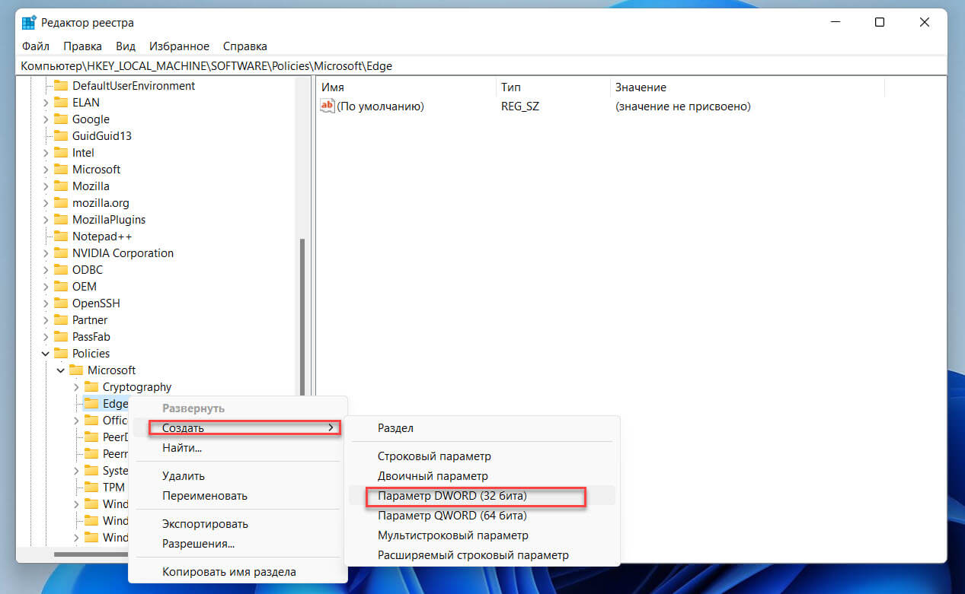Expand the ELAN key chevron

click(x=46, y=103)
